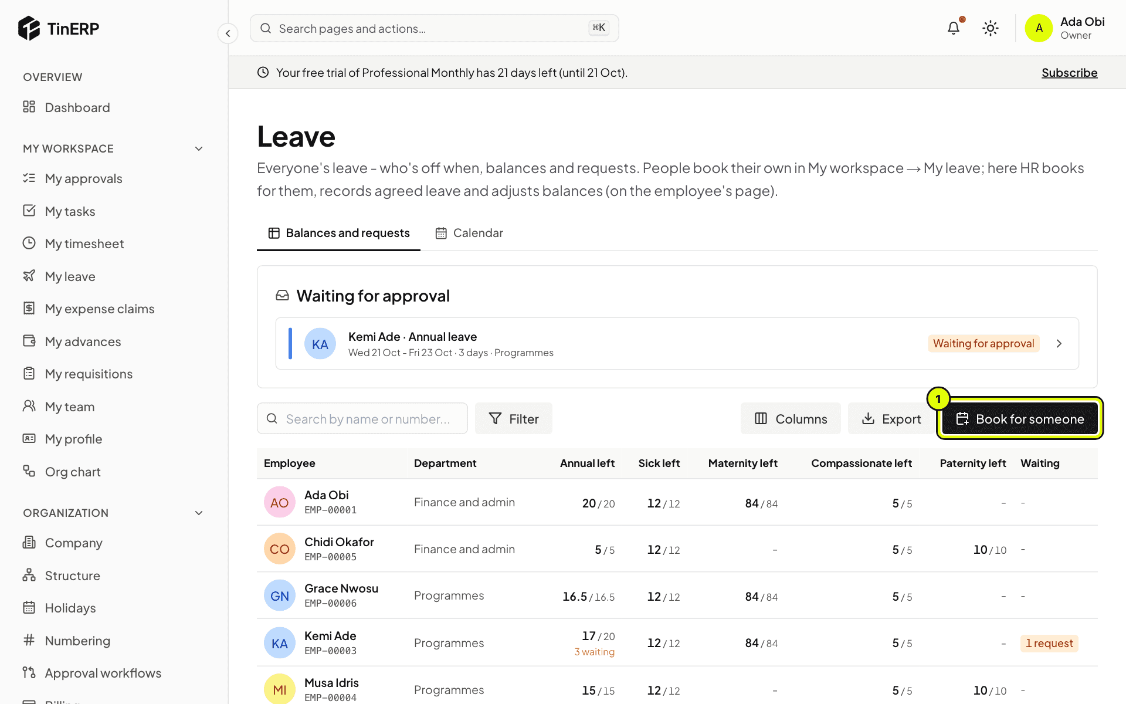Click the Org chart icon
The width and height of the screenshot is (1126, 704).
[29, 471]
